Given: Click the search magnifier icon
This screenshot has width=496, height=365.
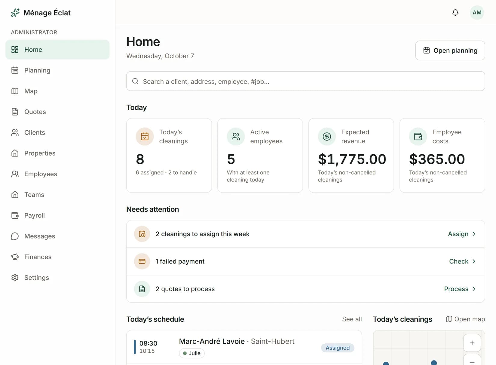Looking at the screenshot, I should coord(135,81).
